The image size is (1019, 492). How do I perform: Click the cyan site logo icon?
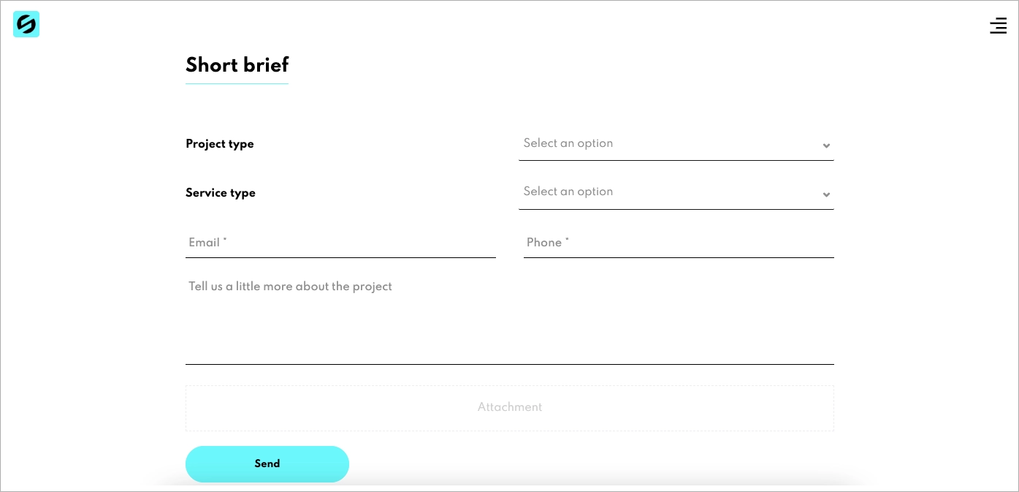[x=26, y=24]
